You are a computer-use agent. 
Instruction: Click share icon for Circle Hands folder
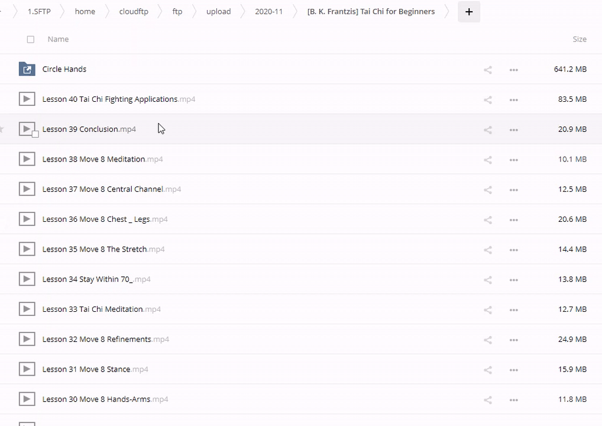[x=488, y=70]
